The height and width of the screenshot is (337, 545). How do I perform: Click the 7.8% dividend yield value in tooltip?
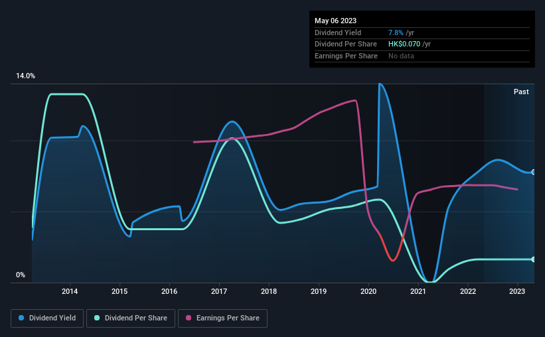(396, 33)
